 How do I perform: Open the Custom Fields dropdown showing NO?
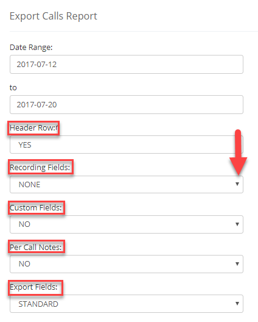pos(127,224)
